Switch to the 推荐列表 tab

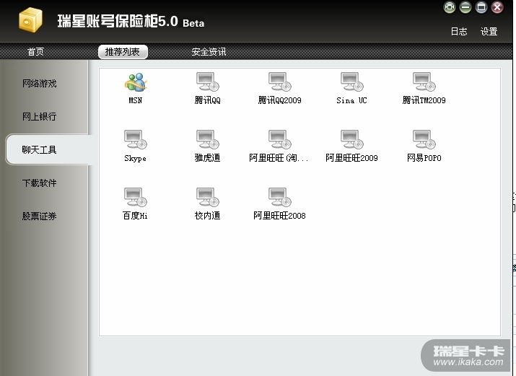coord(123,52)
